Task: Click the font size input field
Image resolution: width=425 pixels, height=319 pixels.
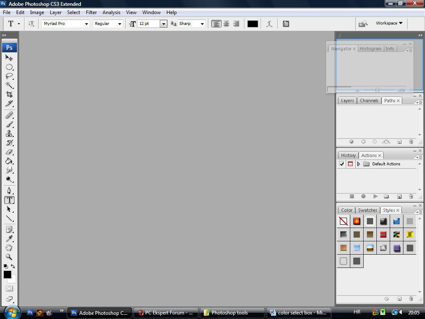Action: coord(149,24)
